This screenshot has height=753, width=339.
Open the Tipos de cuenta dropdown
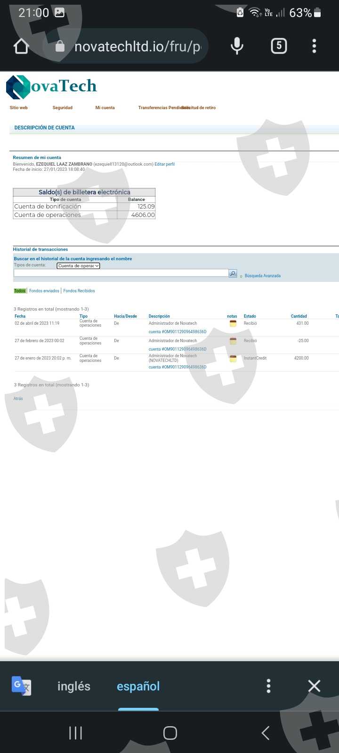[78, 266]
